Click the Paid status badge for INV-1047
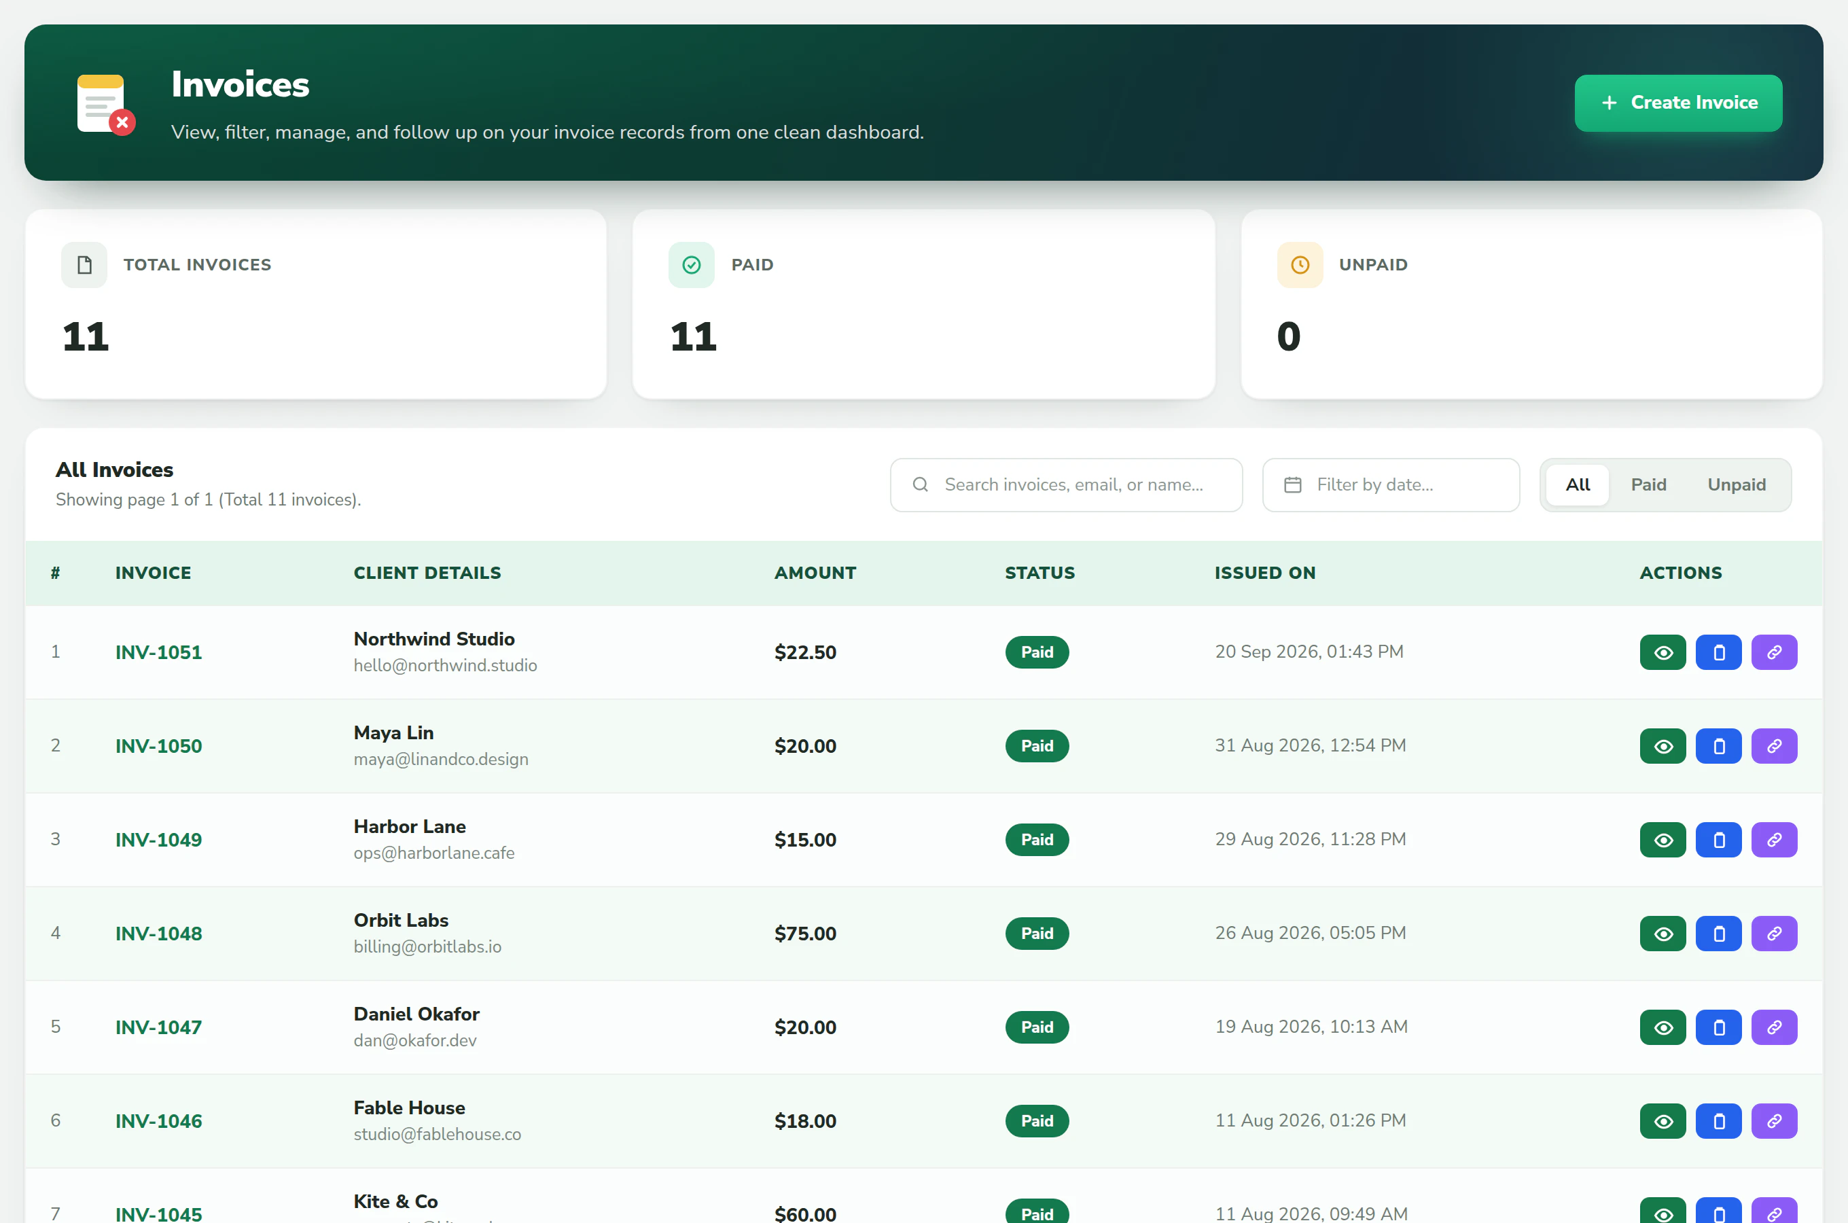This screenshot has width=1848, height=1223. coord(1037,1027)
